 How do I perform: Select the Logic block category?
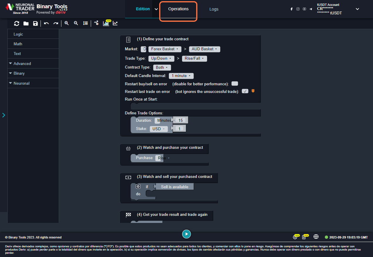click(x=18, y=34)
